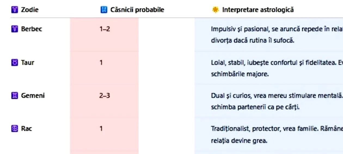Viewport: 343px width, 154px height.
Task: Click the Taur row label
Action: pyautogui.click(x=27, y=63)
